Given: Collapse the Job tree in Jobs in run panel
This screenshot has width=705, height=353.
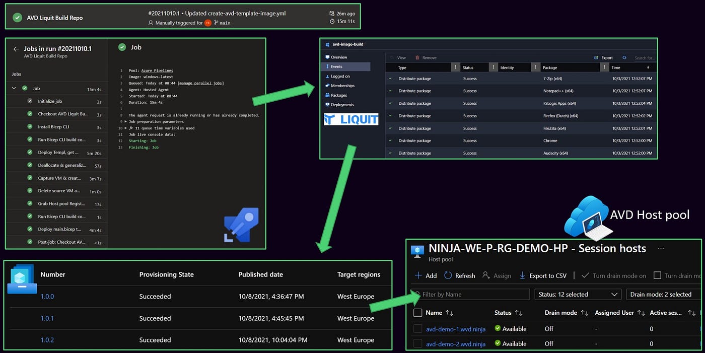Looking at the screenshot, I should click(x=14, y=88).
